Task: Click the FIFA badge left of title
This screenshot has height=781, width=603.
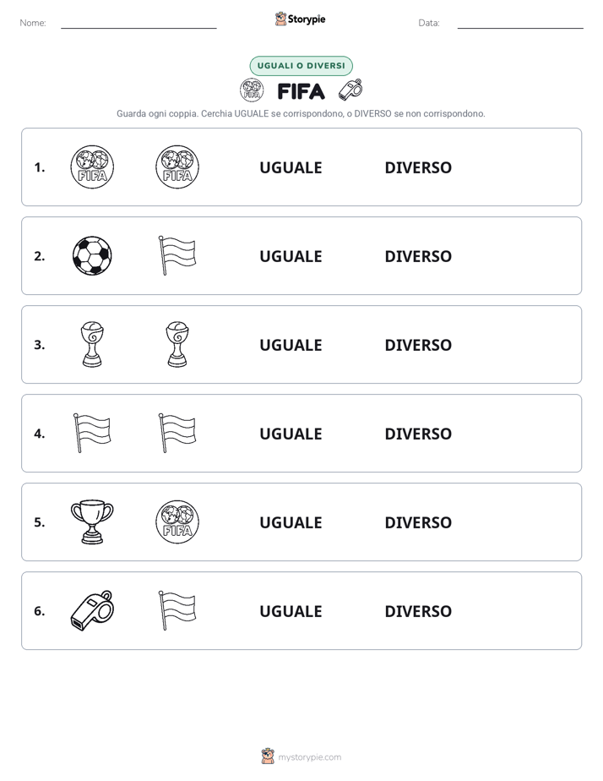Action: pyautogui.click(x=252, y=90)
